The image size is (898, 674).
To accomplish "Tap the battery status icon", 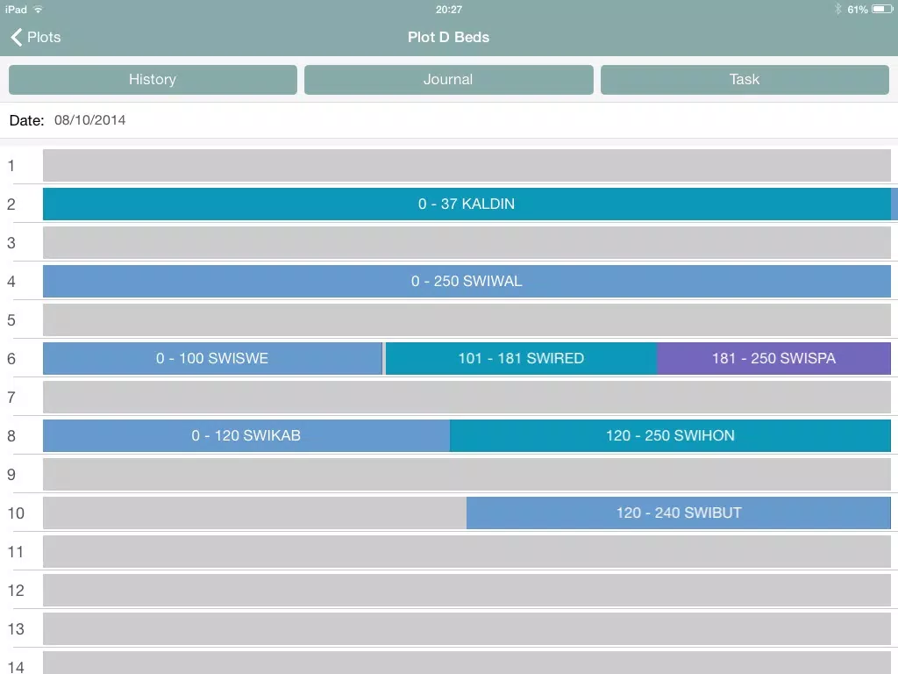I will (881, 9).
